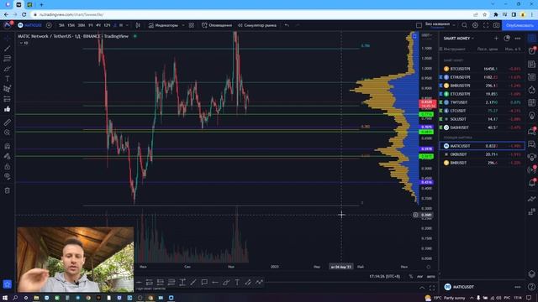Collapse the bottom panel with chevron
This screenshot has width=538, height=302.
tap(422, 288)
